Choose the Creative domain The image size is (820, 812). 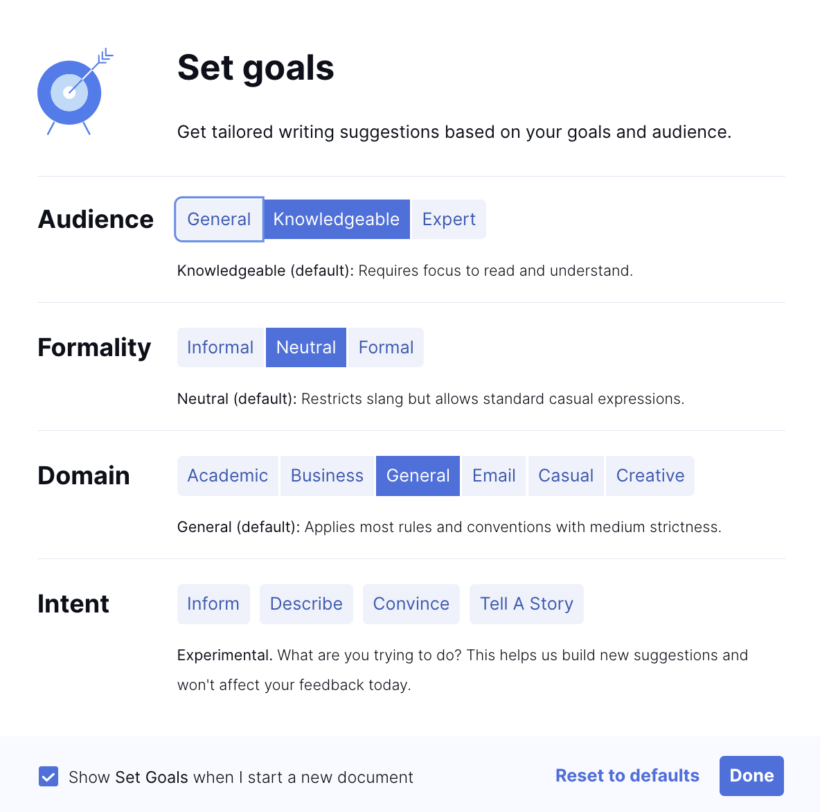650,476
